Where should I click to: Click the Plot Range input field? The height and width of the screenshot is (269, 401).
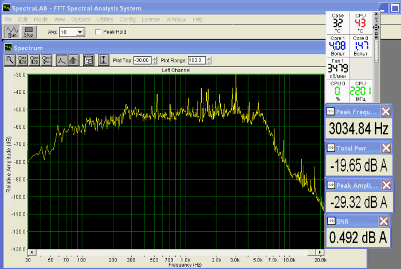point(196,60)
